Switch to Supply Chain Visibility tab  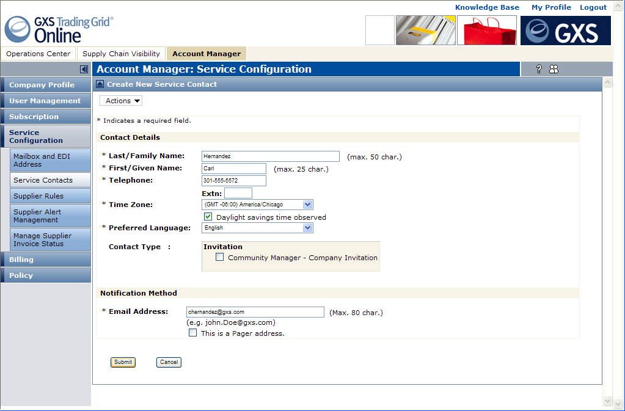(x=121, y=54)
